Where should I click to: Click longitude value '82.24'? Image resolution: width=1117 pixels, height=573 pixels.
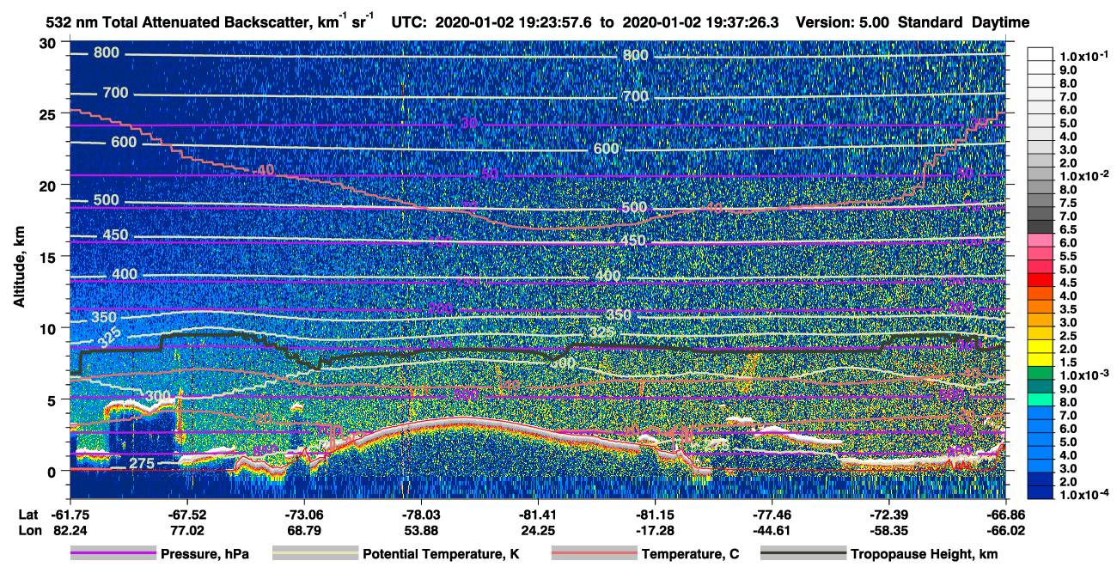click(69, 530)
